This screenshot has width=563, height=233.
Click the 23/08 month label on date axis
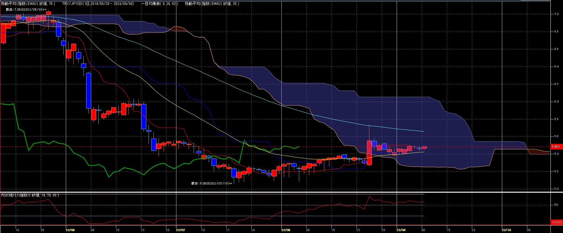[286, 230]
